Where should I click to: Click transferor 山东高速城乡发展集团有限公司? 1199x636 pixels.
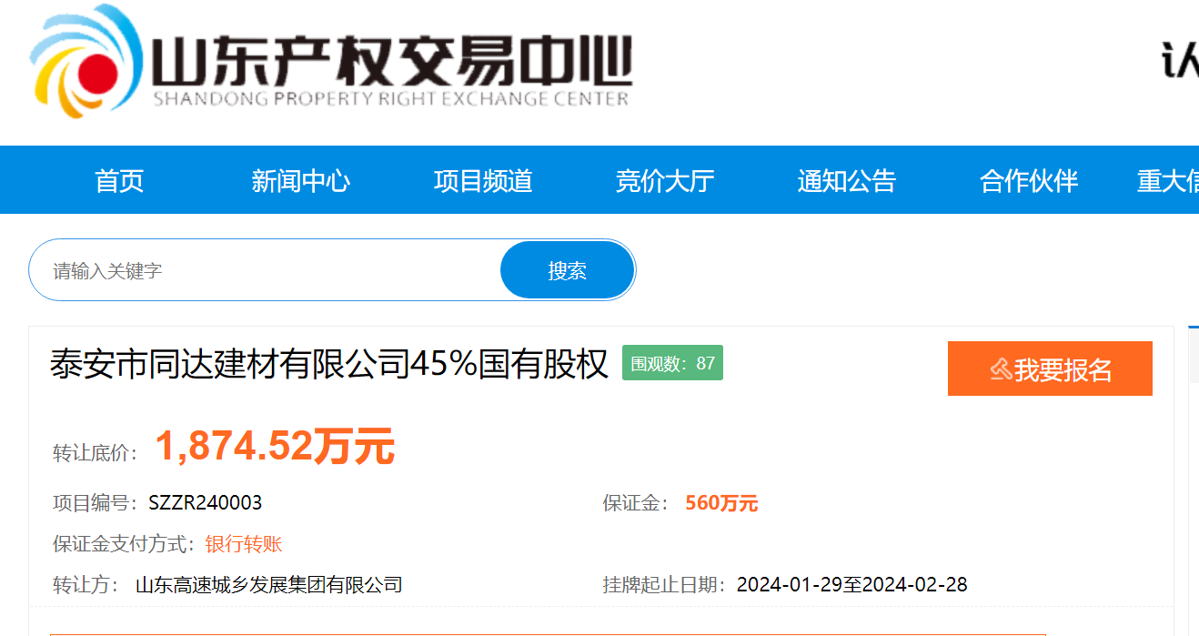click(x=269, y=584)
